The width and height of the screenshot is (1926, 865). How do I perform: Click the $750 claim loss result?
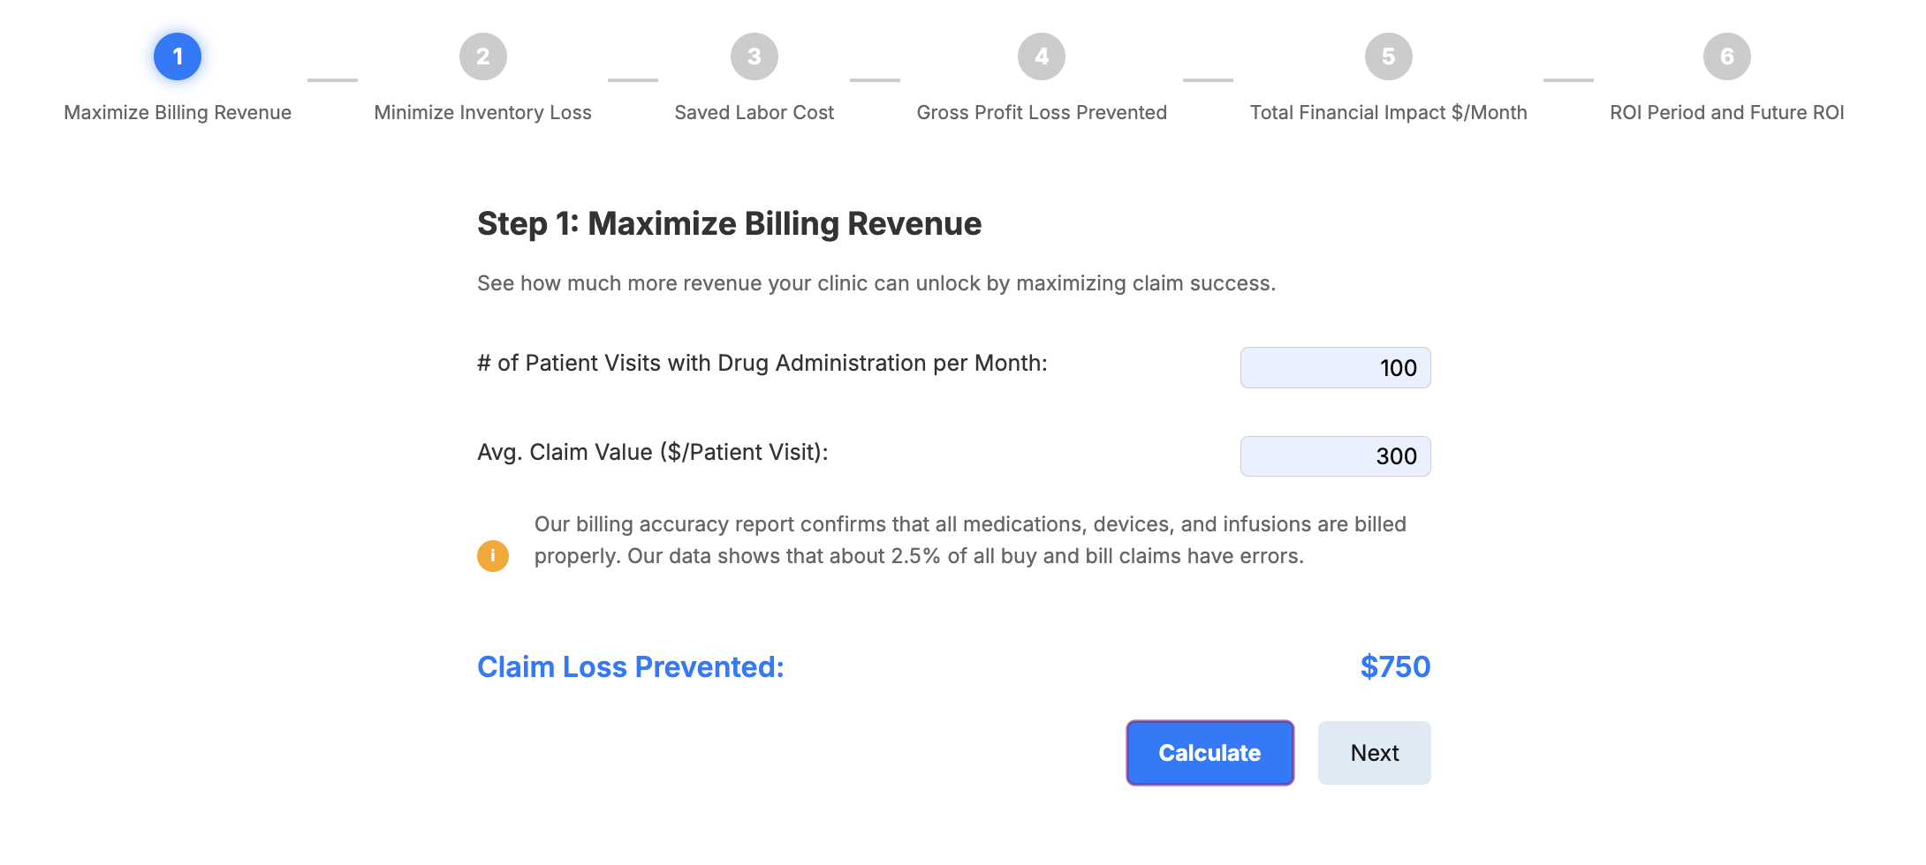pyautogui.click(x=1395, y=667)
